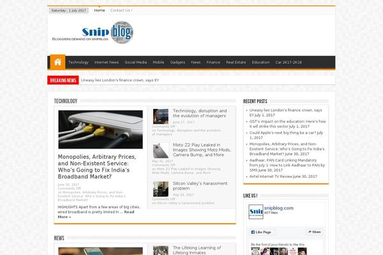Go to the Social Media category
The height and width of the screenshot is (255, 383).
coord(135,62)
